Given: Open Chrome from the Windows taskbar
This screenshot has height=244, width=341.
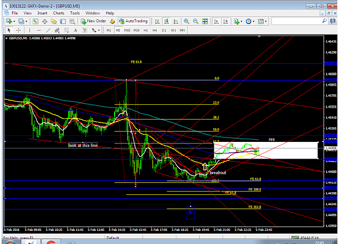Looking at the screenshot, I should coord(51,242).
